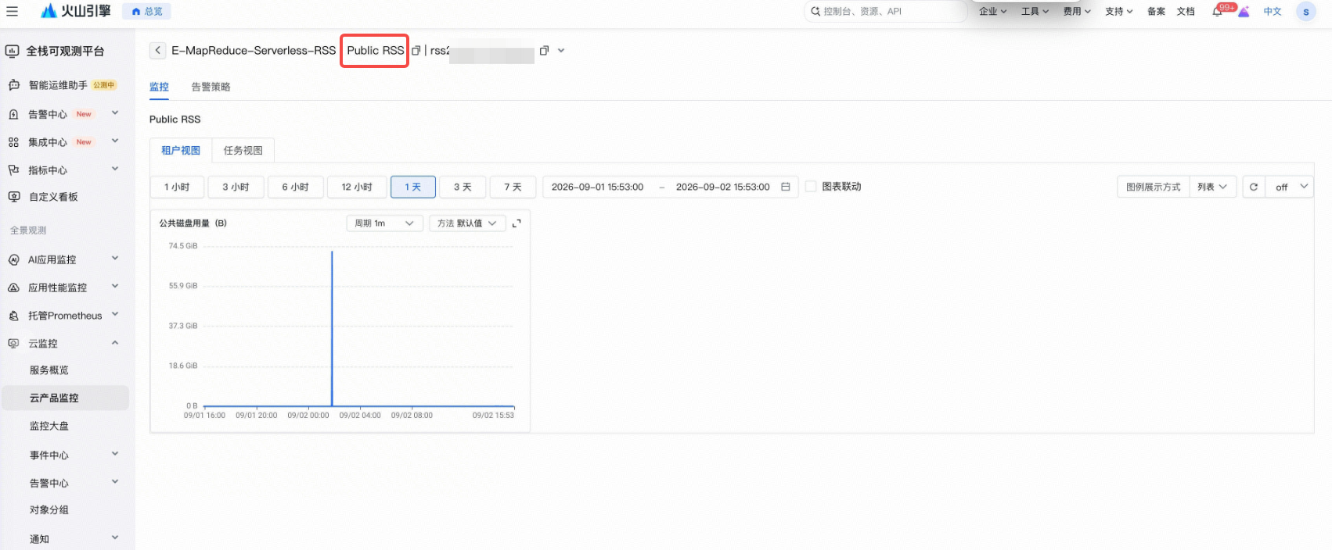This screenshot has height=550, width=1332.
Task: Expand the 托管Prometheus sidebar section
Action: 115,315
